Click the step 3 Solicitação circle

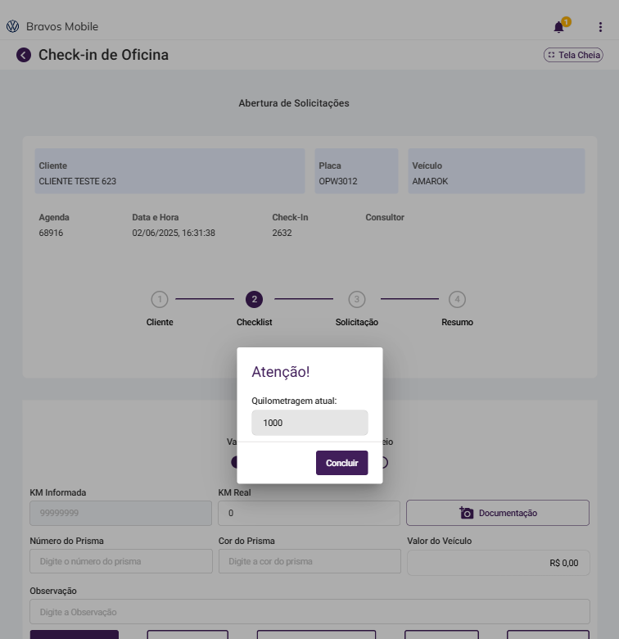click(x=356, y=299)
